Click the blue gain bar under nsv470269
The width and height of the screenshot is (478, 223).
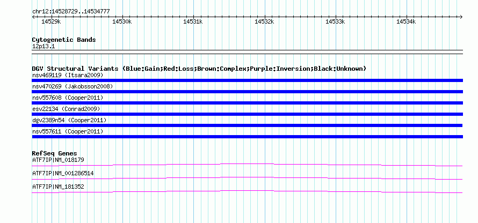click(x=247, y=92)
